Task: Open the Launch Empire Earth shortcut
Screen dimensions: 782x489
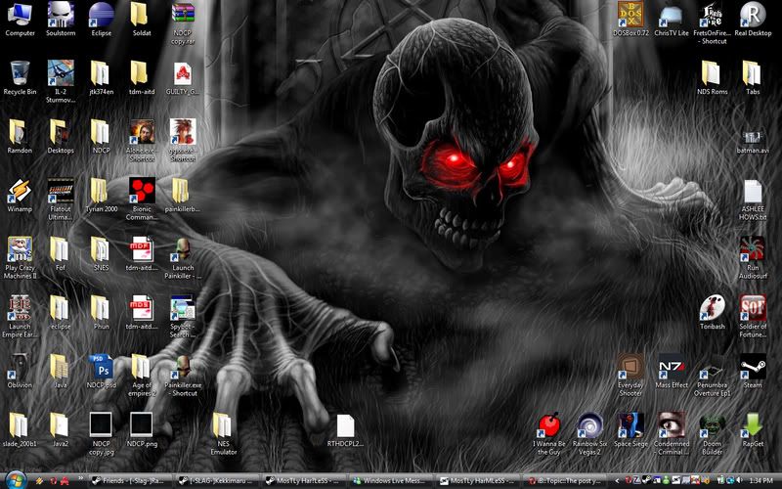Action: (x=20, y=317)
